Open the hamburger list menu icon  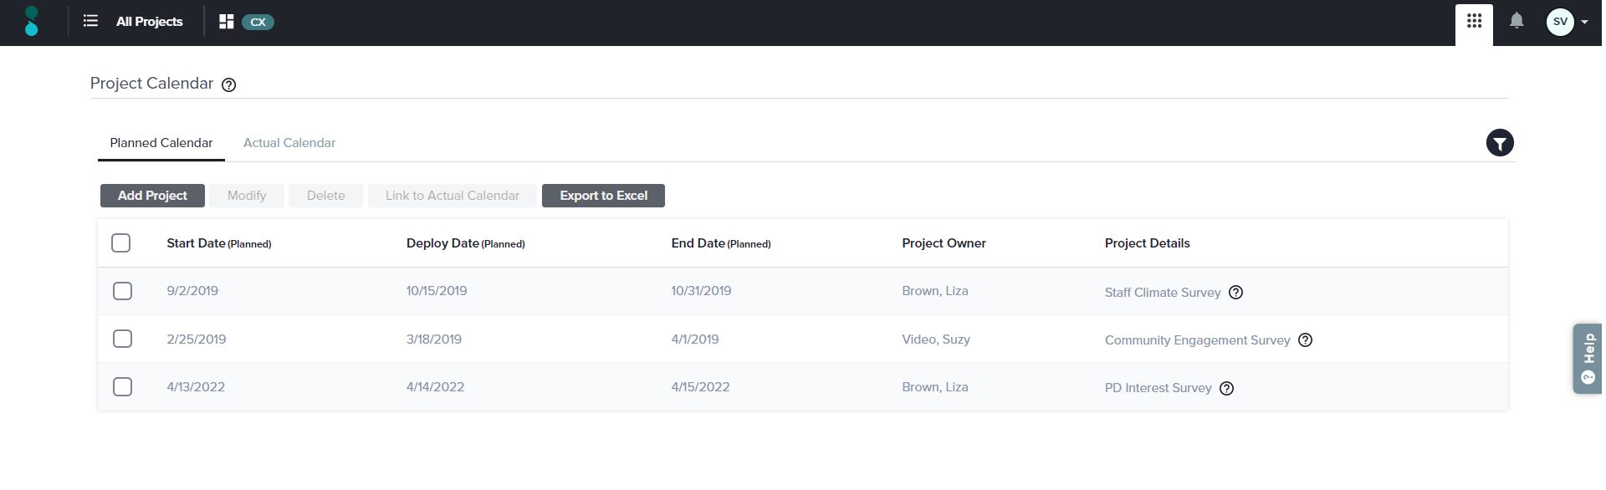[90, 21]
